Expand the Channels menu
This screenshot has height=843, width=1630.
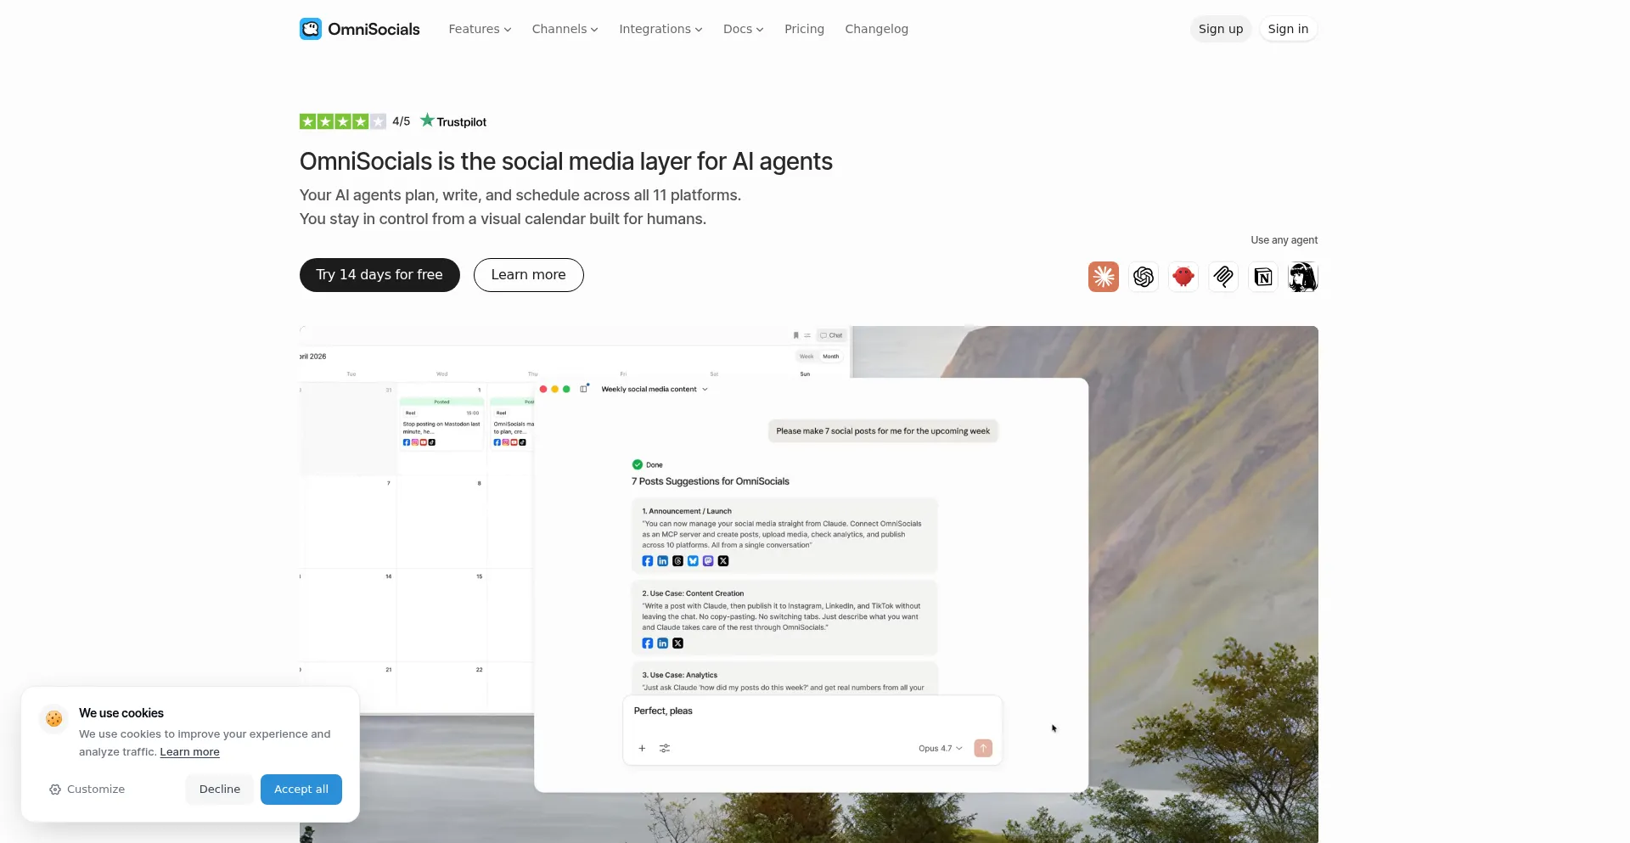565,29
